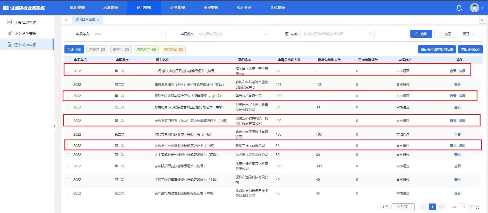Check the 3D引擎技术应用 row checkbox
The width and height of the screenshot is (488, 213).
[68, 71]
